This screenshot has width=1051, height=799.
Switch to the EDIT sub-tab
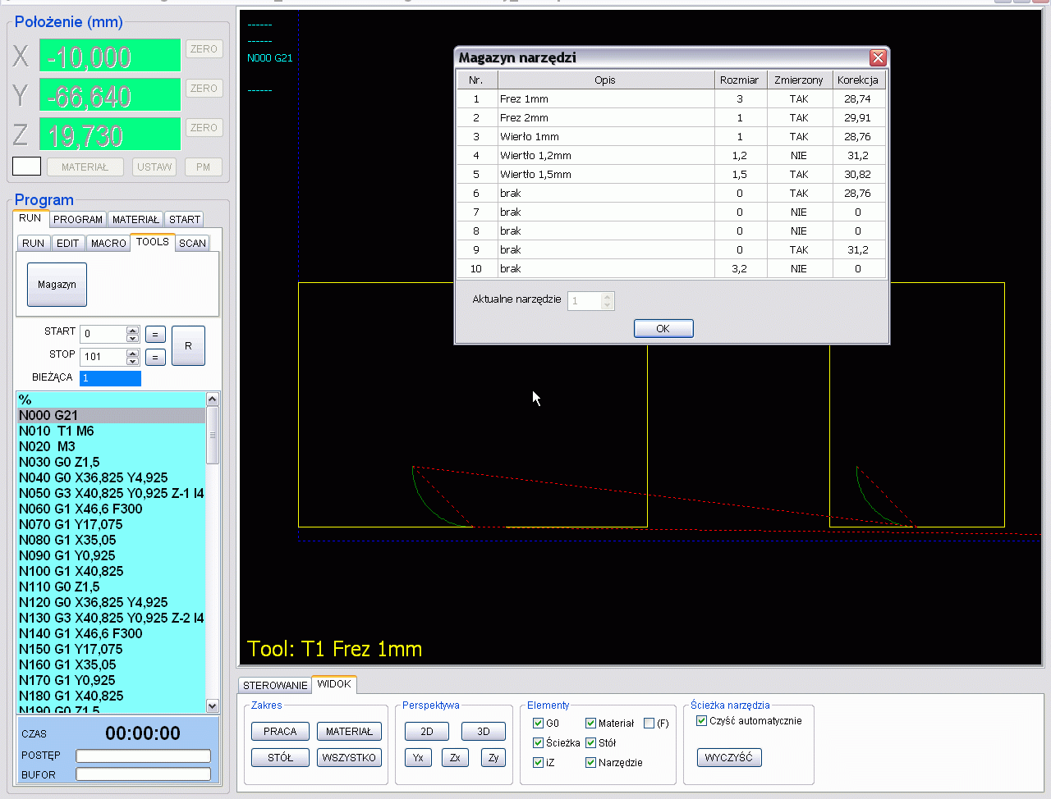[x=68, y=243]
